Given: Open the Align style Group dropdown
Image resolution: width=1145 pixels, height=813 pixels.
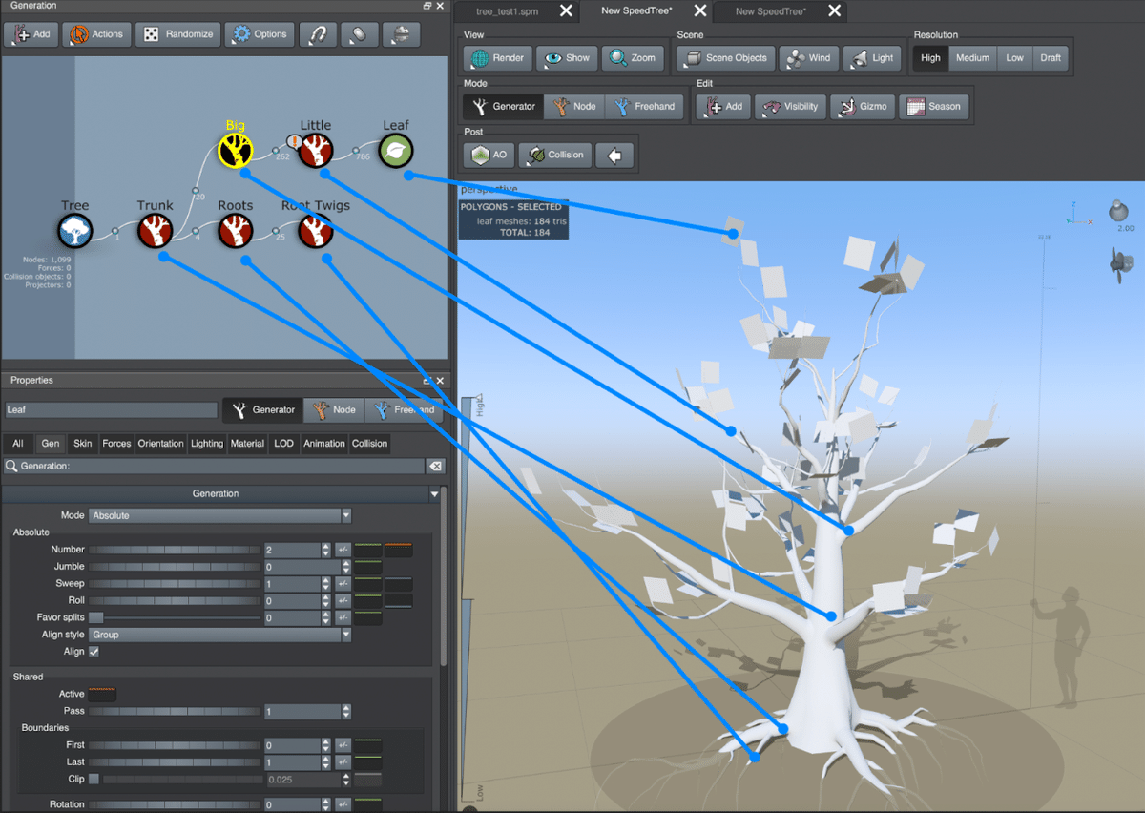Looking at the screenshot, I should click(x=220, y=635).
